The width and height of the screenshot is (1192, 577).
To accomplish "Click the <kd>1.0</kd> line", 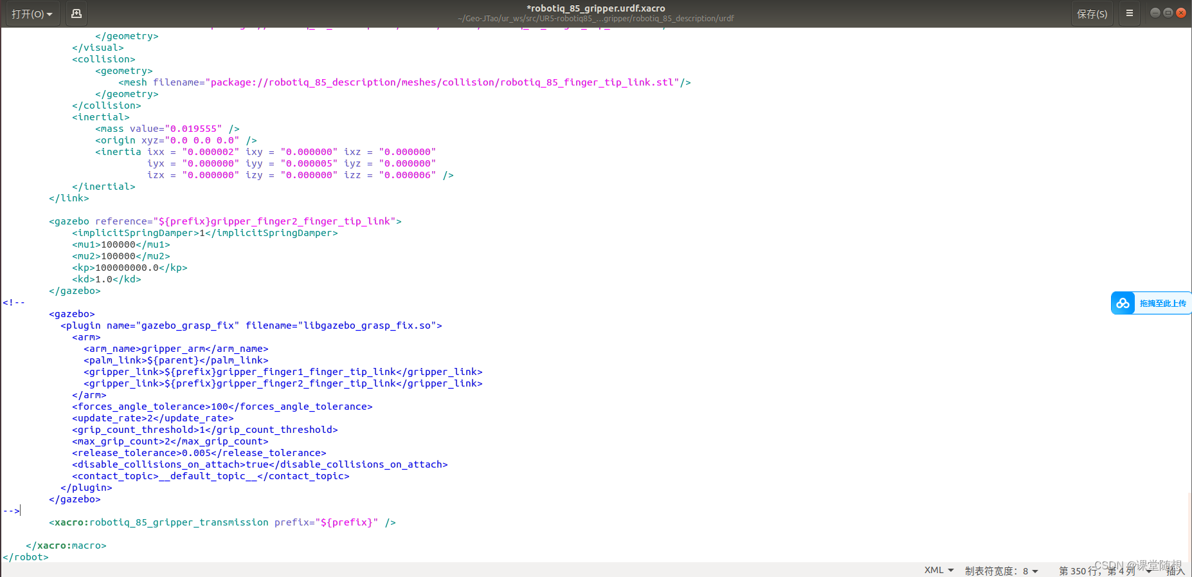I will point(107,279).
